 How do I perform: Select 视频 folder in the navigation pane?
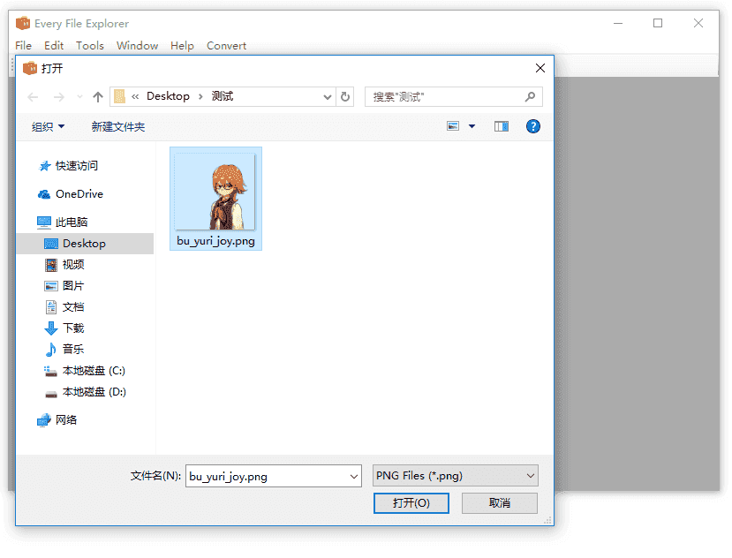(64, 265)
